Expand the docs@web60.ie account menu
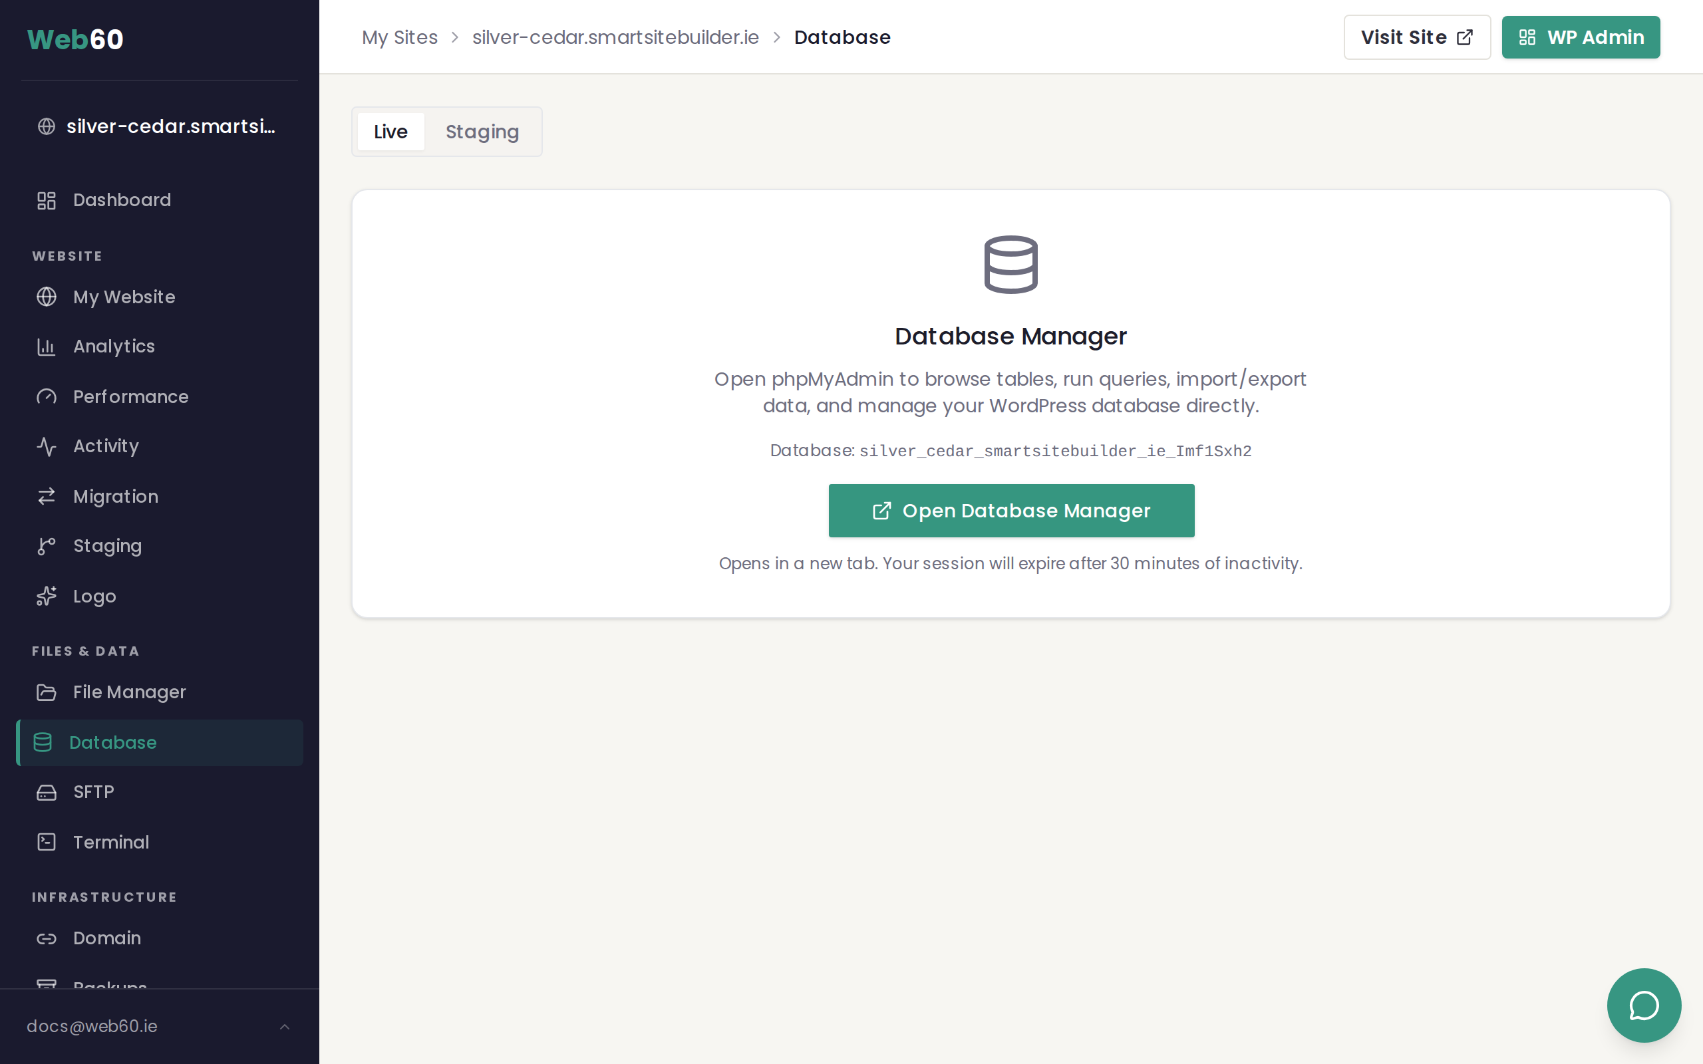Image resolution: width=1703 pixels, height=1064 pixels. pos(159,1026)
